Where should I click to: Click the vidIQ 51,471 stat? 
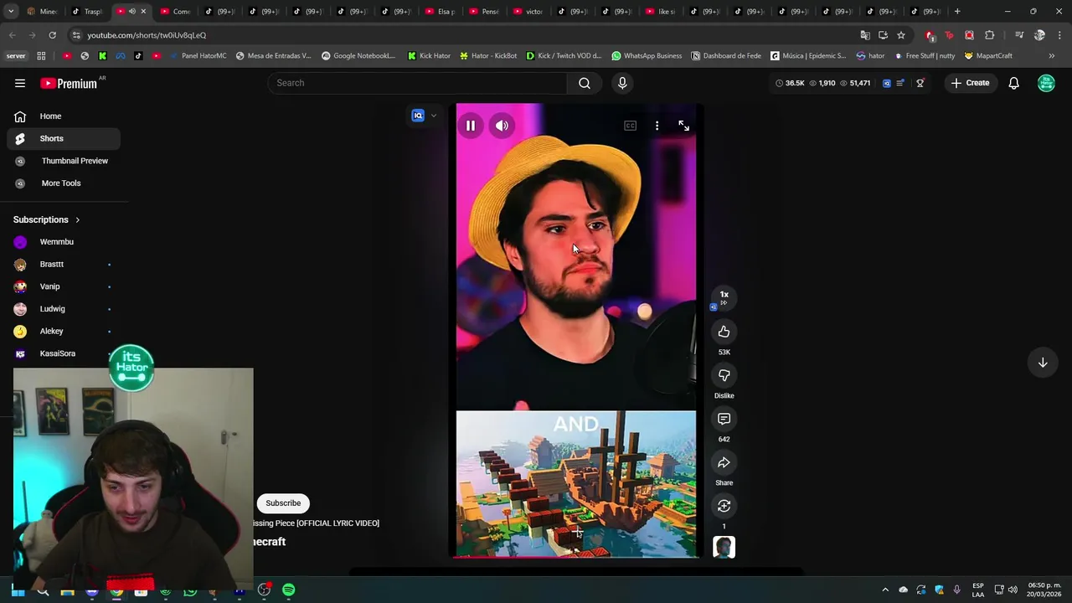855,83
